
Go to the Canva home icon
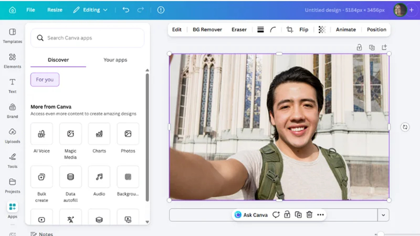click(12, 10)
